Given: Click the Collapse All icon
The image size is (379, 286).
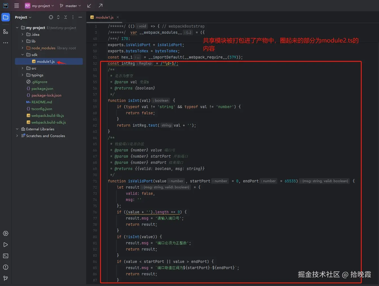Looking at the screenshot, I should point(66,17).
